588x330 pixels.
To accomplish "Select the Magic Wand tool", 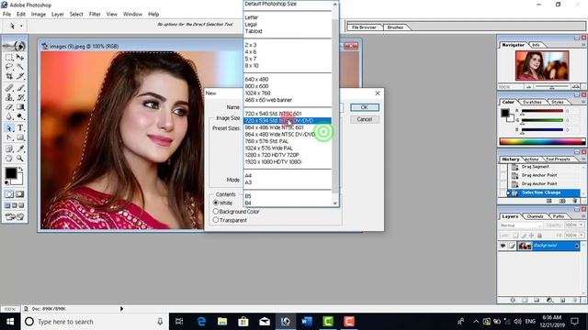I will (20, 67).
